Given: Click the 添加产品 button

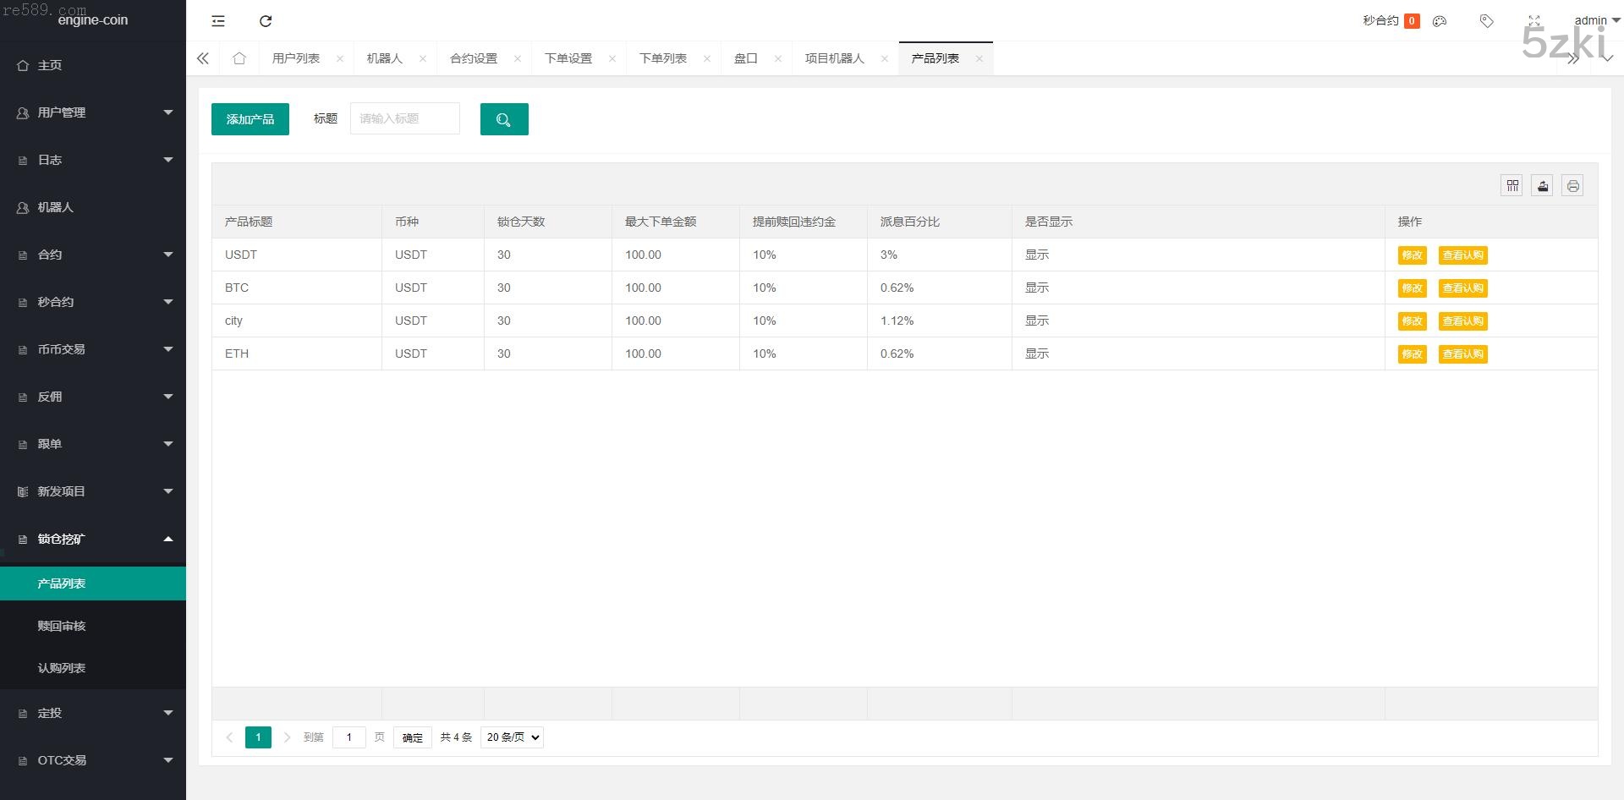Looking at the screenshot, I should [x=250, y=119].
